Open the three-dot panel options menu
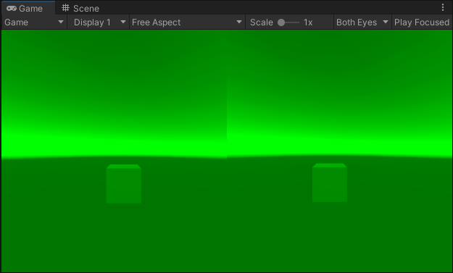 coord(443,7)
